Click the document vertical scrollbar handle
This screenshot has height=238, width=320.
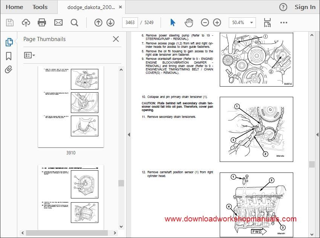tap(312, 164)
